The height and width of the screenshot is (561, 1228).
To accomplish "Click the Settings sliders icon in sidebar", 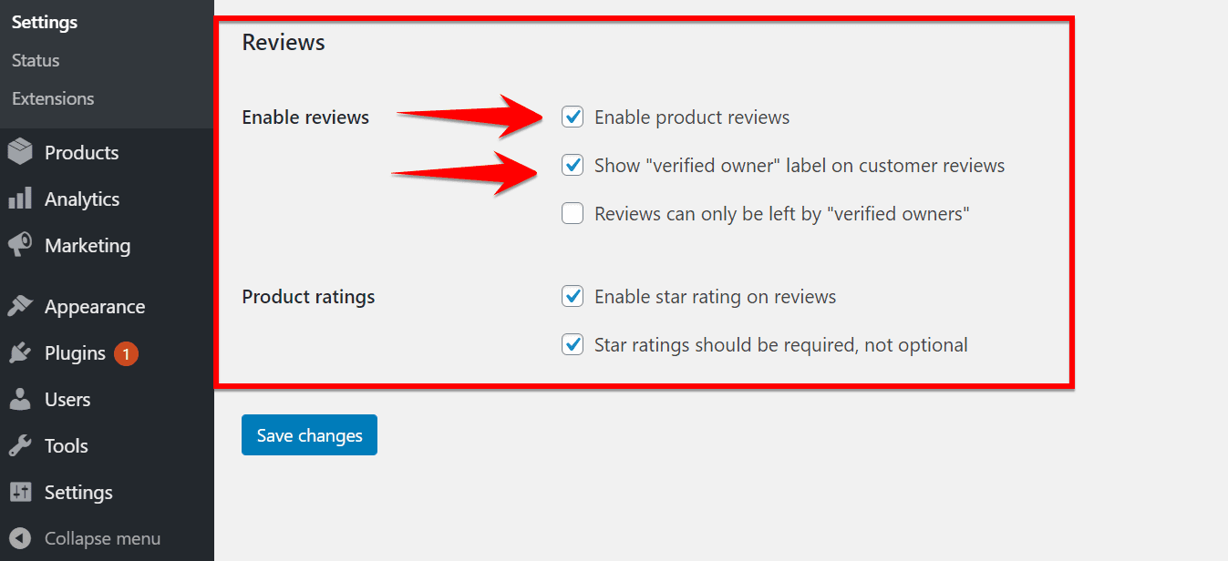I will pos(20,492).
